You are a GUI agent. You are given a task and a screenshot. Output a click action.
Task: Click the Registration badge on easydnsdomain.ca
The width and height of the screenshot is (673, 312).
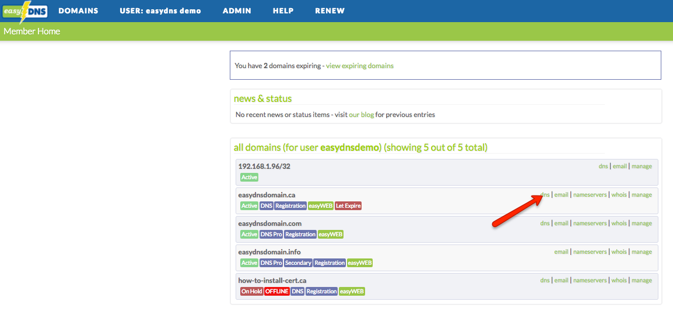tap(290, 205)
